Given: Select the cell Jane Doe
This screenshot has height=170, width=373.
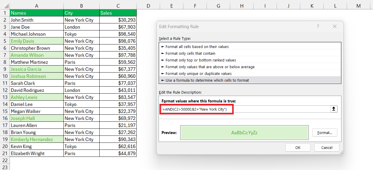Looking at the screenshot, I should [x=37, y=27].
